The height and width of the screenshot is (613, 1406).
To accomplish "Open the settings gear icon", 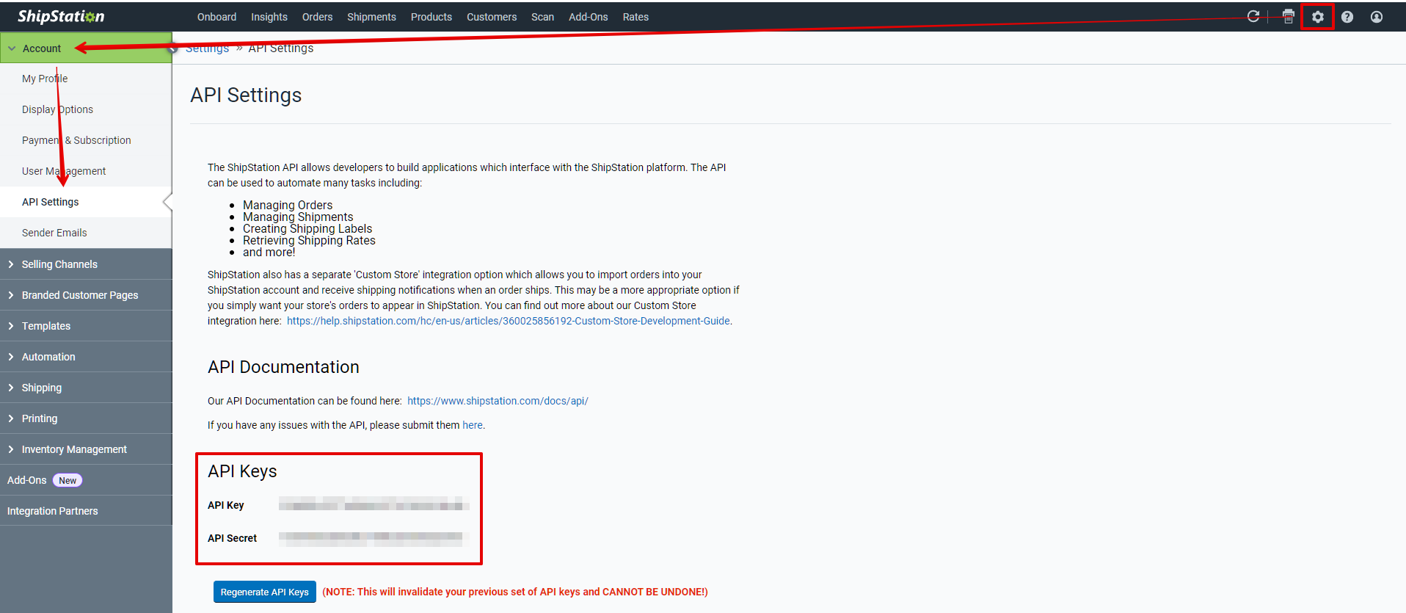I will coord(1318,16).
